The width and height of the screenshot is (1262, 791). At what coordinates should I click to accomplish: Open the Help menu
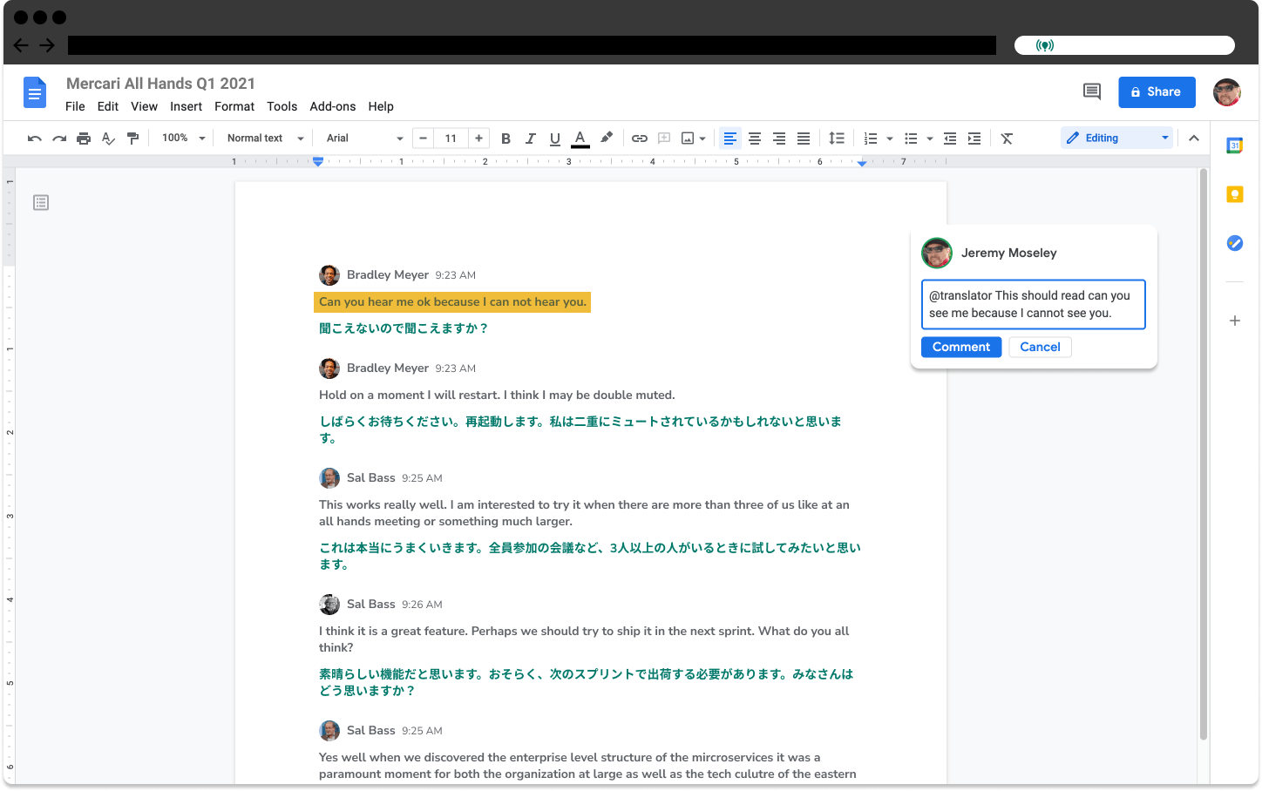381,106
